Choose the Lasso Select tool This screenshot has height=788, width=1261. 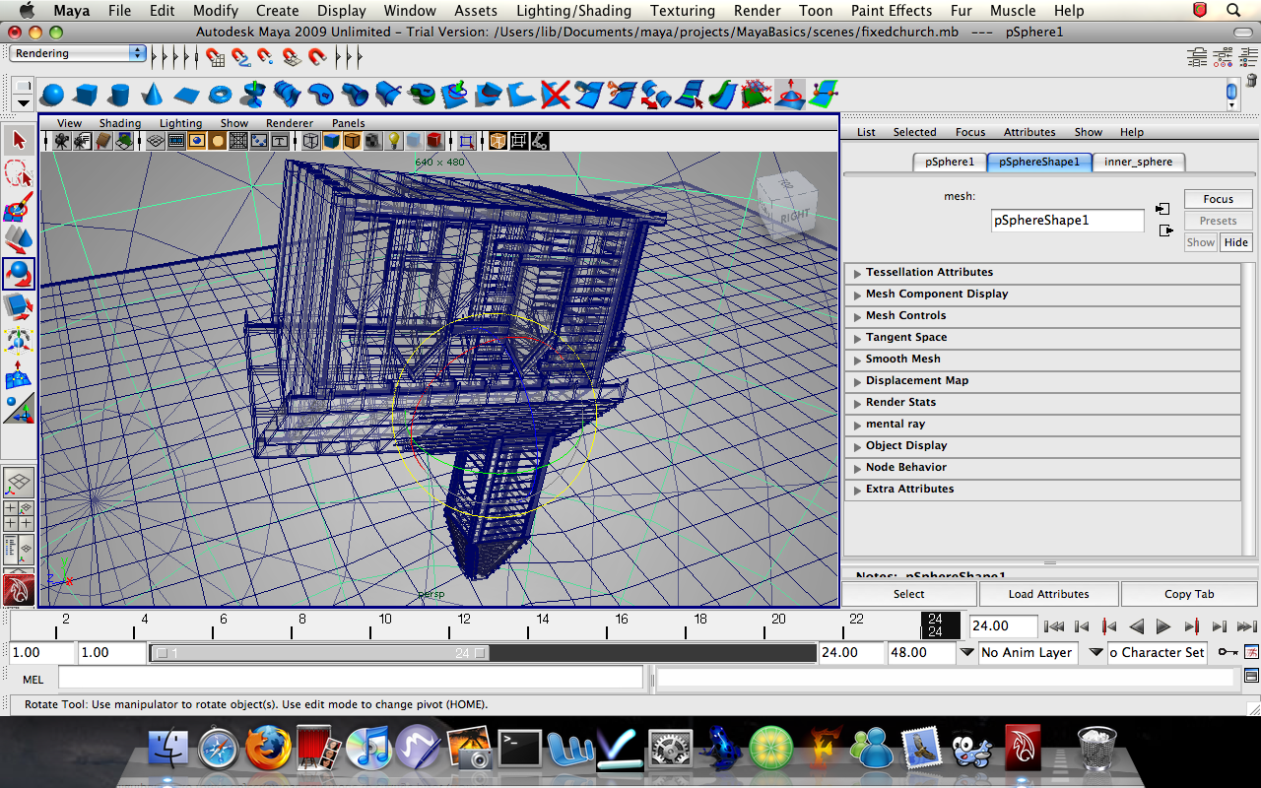[19, 174]
